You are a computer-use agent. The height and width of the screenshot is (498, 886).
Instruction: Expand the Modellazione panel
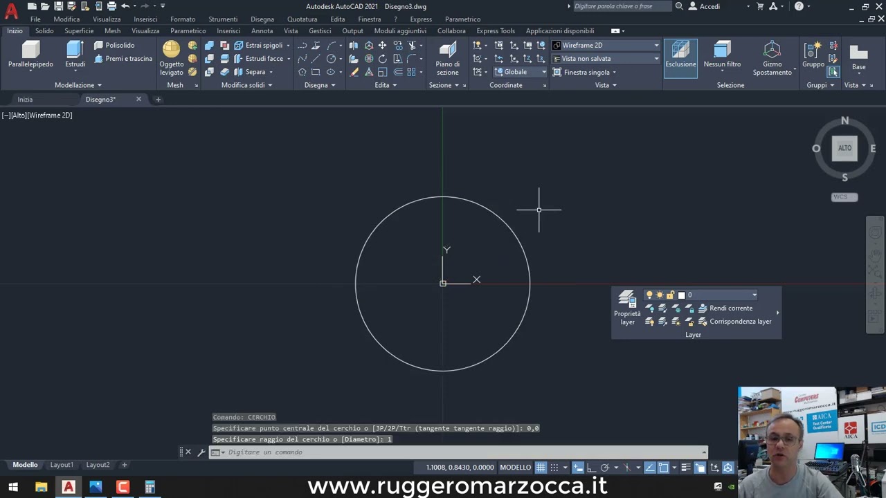tap(78, 85)
